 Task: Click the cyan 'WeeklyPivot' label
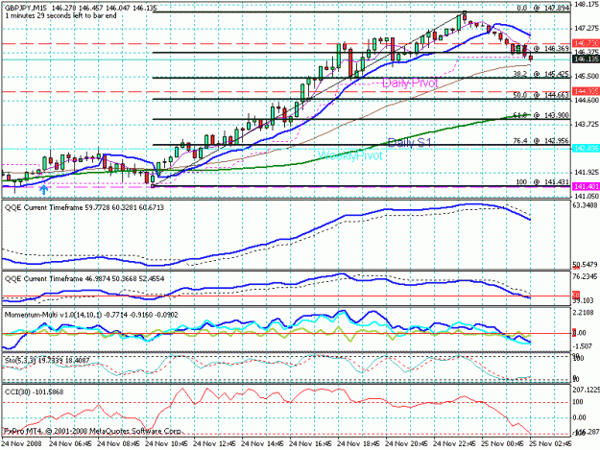350,155
